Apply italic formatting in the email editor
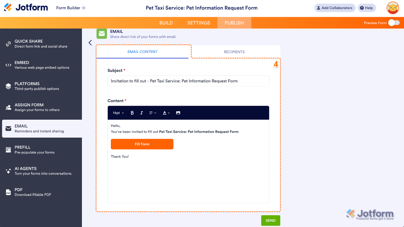 (x=141, y=113)
